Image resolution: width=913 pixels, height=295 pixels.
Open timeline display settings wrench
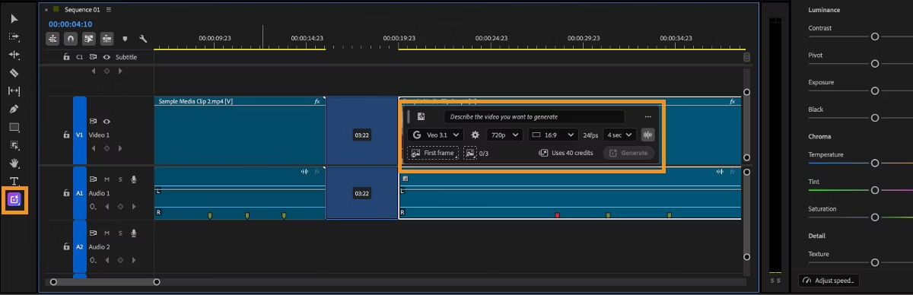(143, 39)
